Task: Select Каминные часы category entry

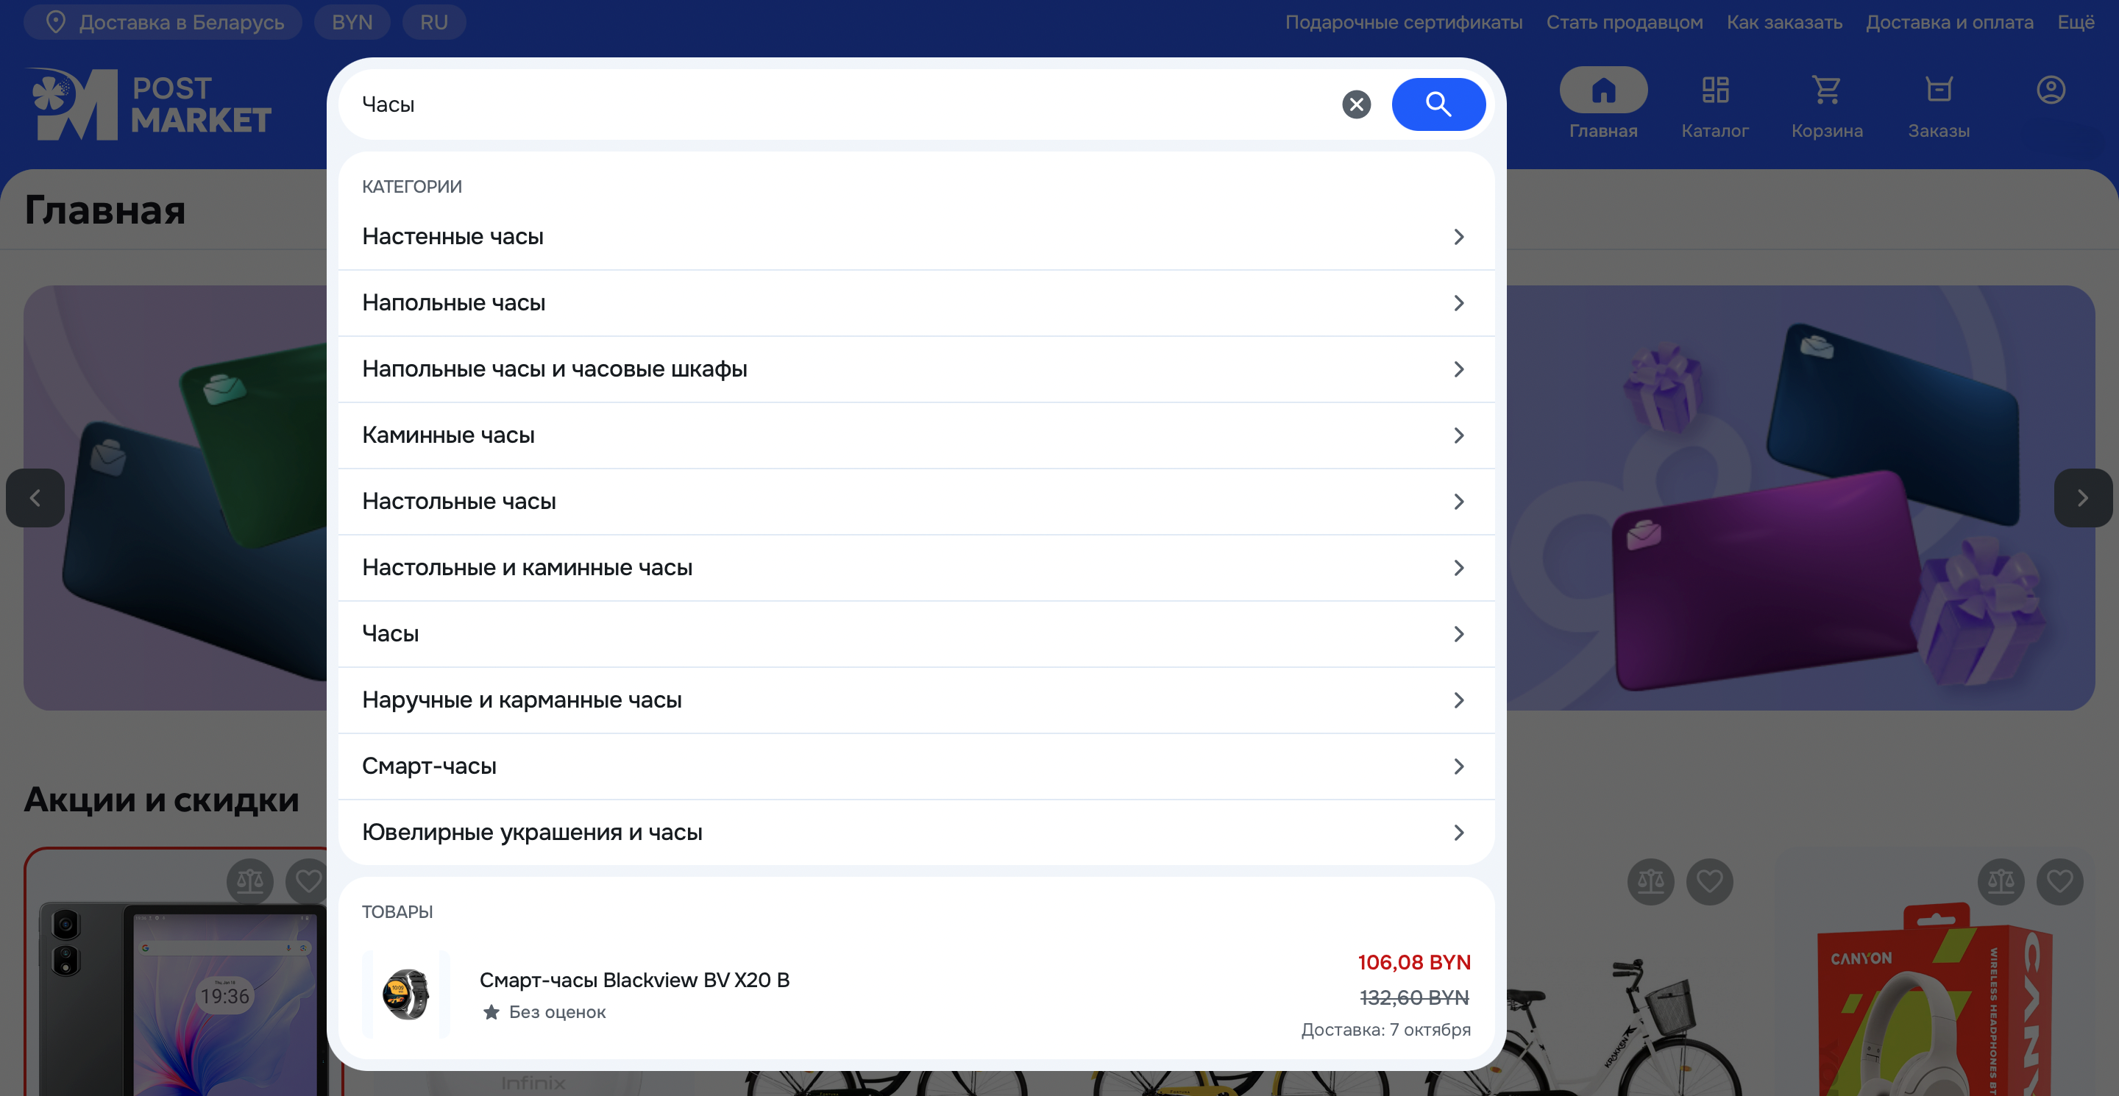Action: click(x=448, y=435)
